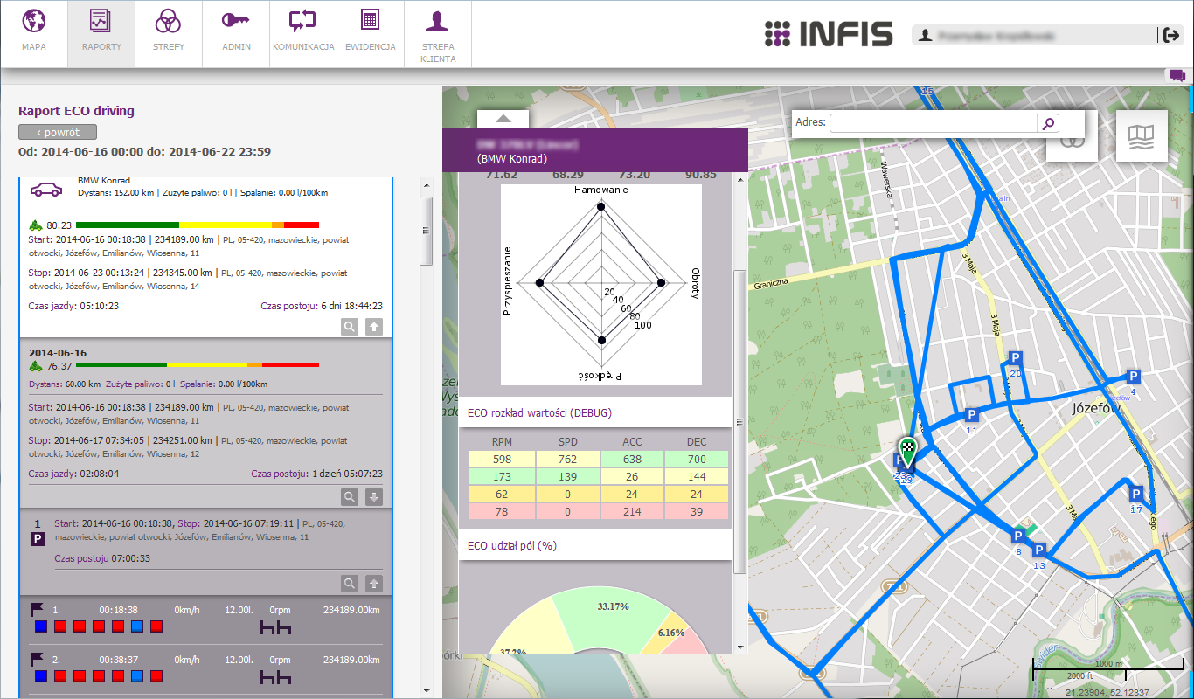Image resolution: width=1194 pixels, height=699 pixels.
Task: Open the STREFY zones tab
Action: tap(169, 34)
